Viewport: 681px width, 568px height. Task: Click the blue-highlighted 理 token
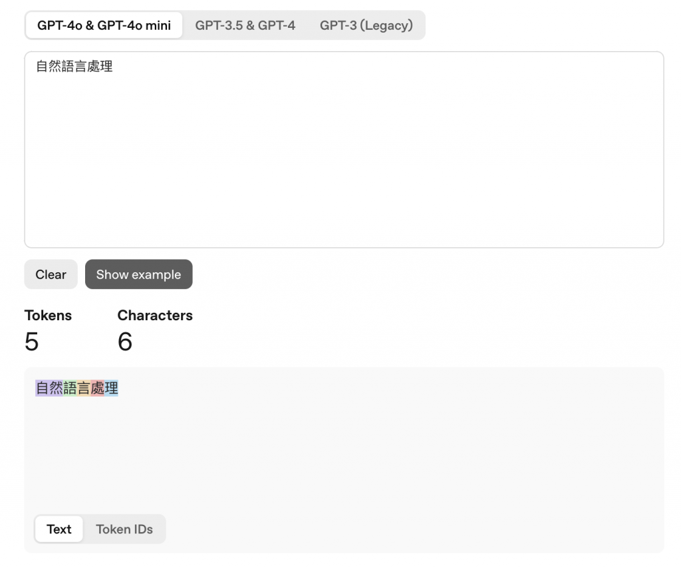pyautogui.click(x=112, y=388)
